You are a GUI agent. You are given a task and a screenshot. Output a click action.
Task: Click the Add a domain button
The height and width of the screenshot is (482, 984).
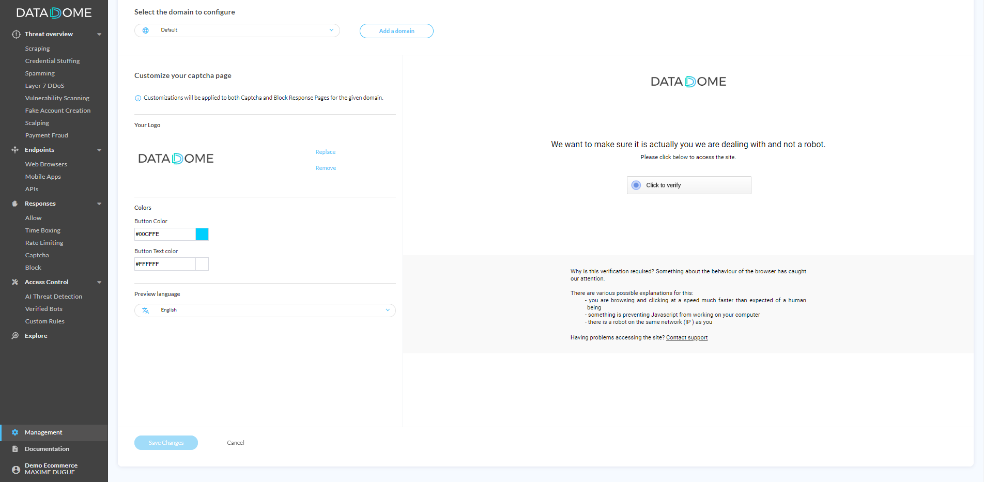coord(396,31)
